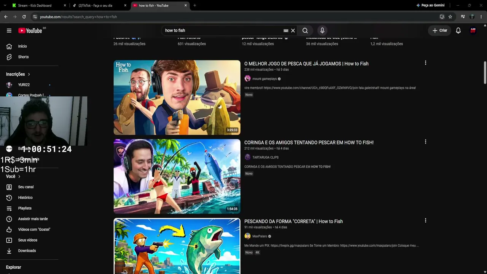
Task: View site information icon in address bar
Action: point(35,17)
